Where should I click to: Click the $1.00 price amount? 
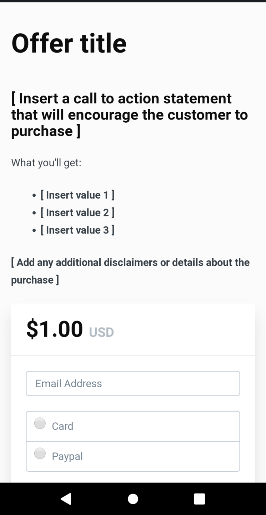55,329
